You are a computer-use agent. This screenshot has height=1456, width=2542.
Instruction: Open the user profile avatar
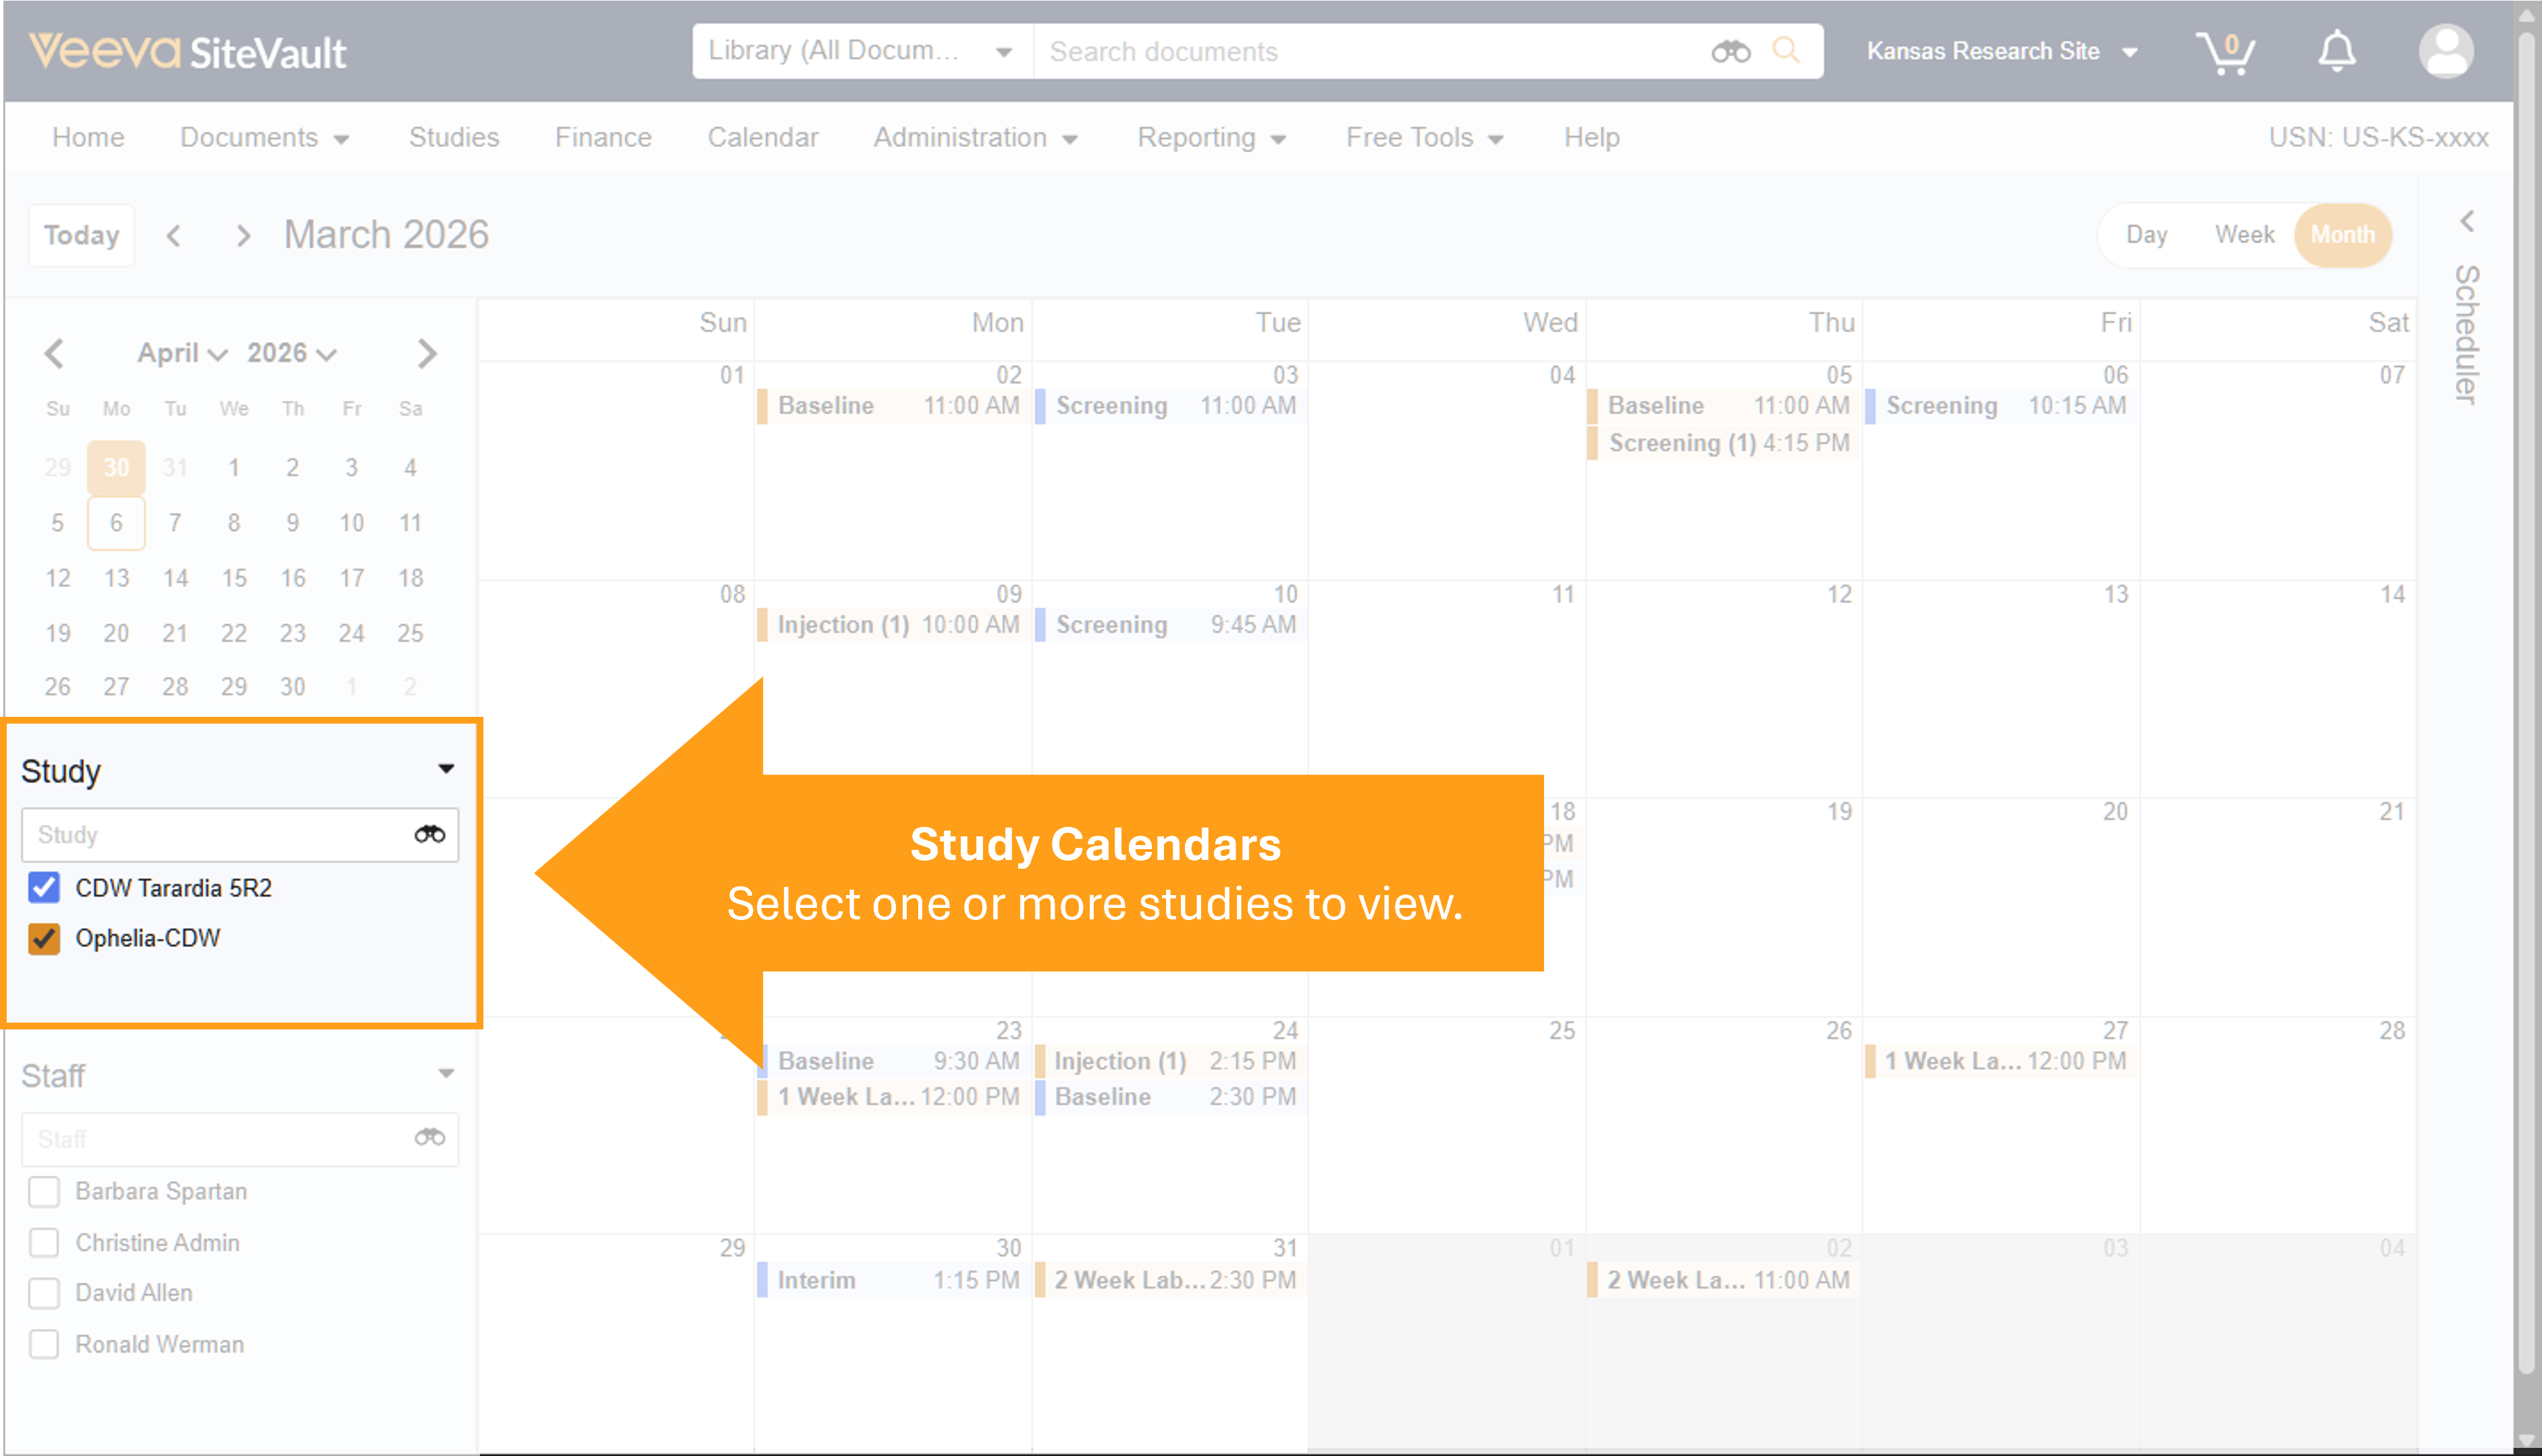[2446, 52]
